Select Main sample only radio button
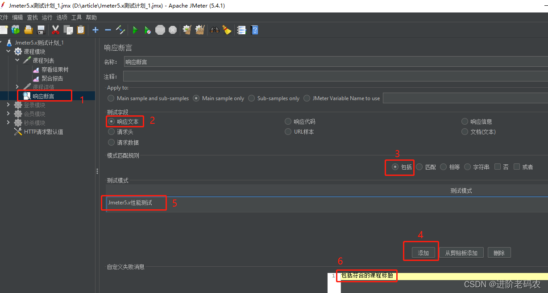 [x=196, y=98]
